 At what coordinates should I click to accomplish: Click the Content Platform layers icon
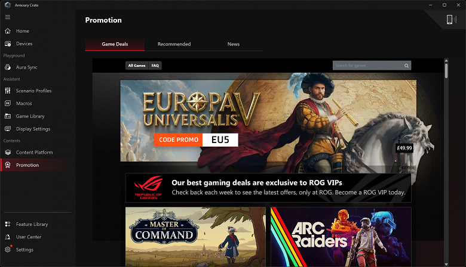[8, 153]
